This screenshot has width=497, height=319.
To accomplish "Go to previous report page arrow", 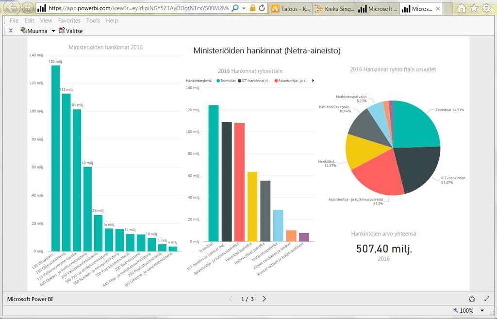I will point(231,299).
